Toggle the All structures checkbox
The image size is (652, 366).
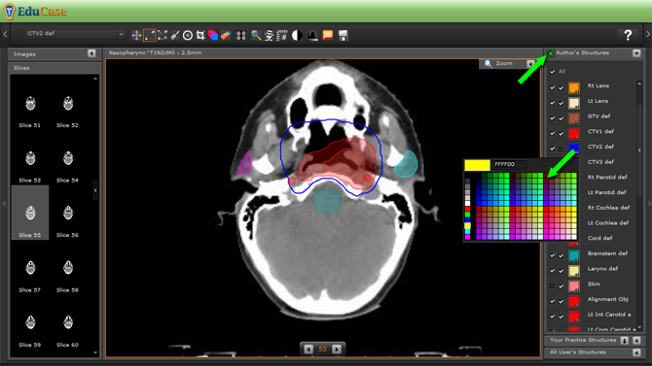pos(552,72)
